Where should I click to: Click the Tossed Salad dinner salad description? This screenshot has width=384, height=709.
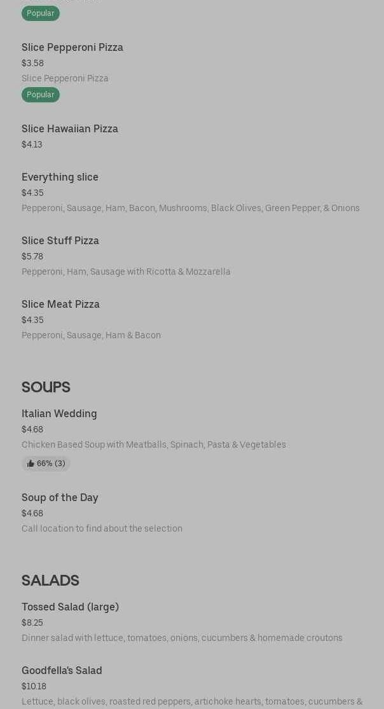[x=182, y=638]
